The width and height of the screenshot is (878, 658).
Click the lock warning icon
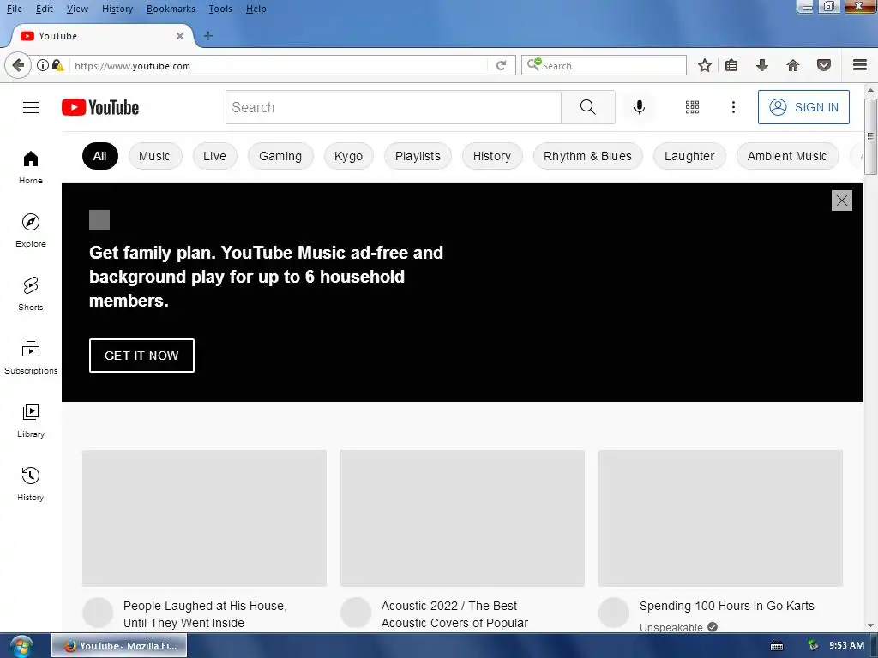coord(57,65)
